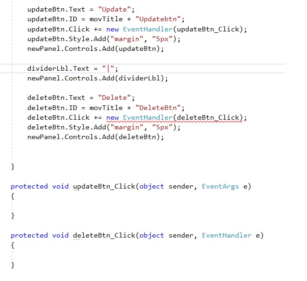Click the new keyword on the updateBtn.Click line

(112, 30)
